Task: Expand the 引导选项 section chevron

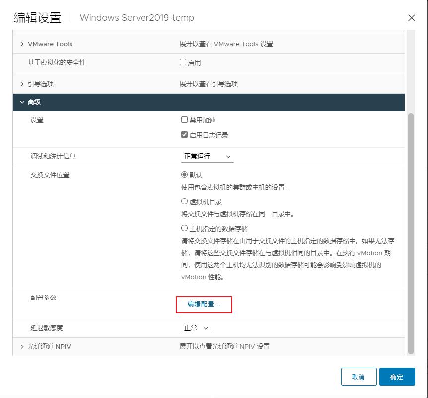Action: 22,84
